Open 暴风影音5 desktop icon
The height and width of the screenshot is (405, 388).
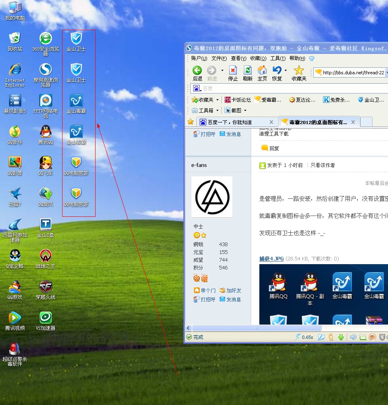pos(15,104)
